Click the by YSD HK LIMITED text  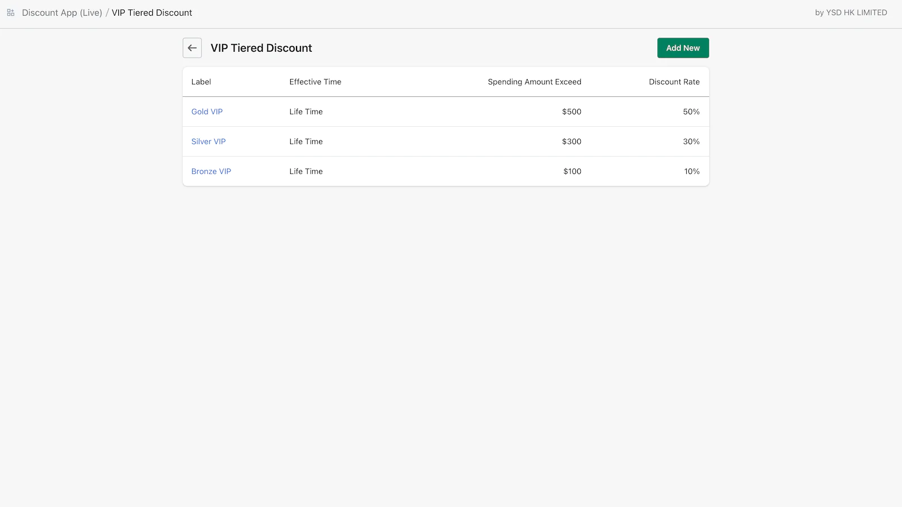851,12
